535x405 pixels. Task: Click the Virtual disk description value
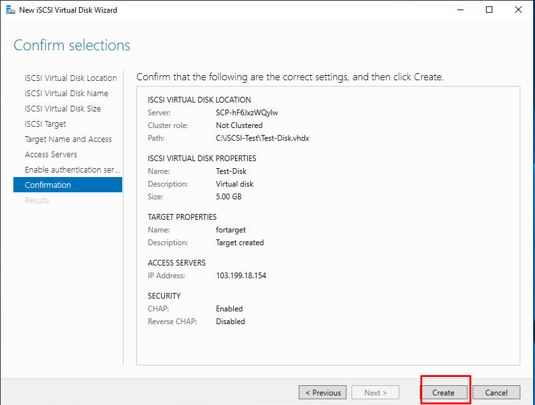(x=234, y=184)
